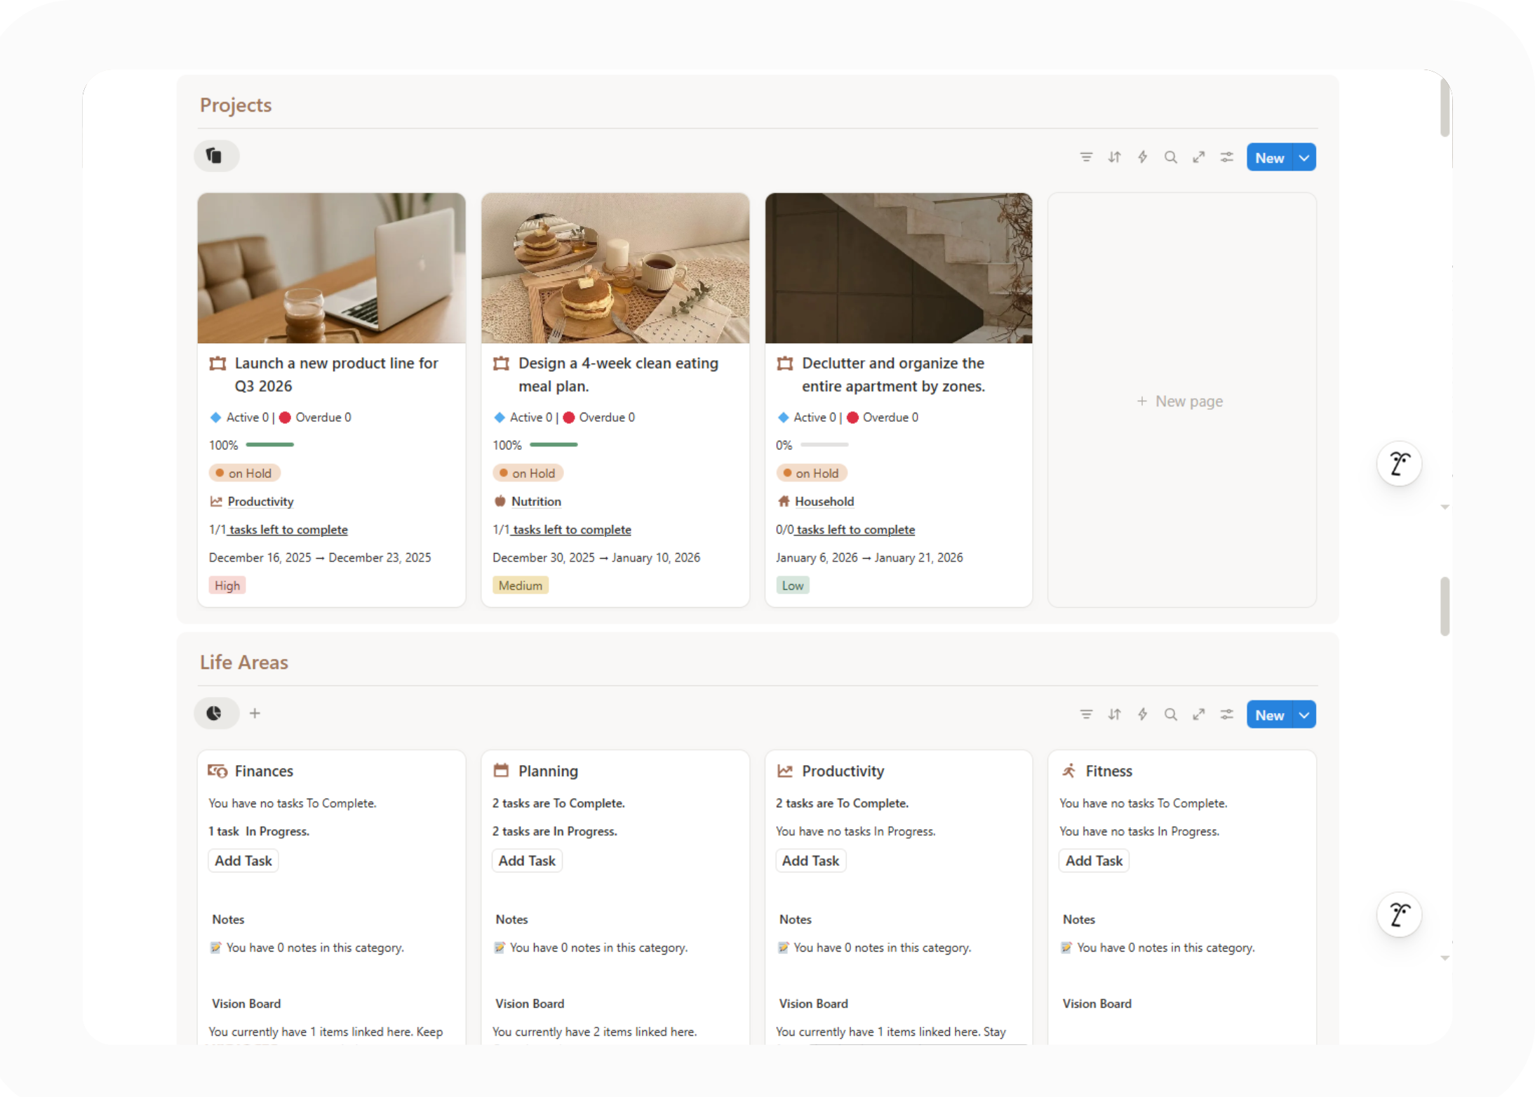The width and height of the screenshot is (1535, 1097).
Task: Click the filter icon in Projects toolbar
Action: [x=1086, y=157]
